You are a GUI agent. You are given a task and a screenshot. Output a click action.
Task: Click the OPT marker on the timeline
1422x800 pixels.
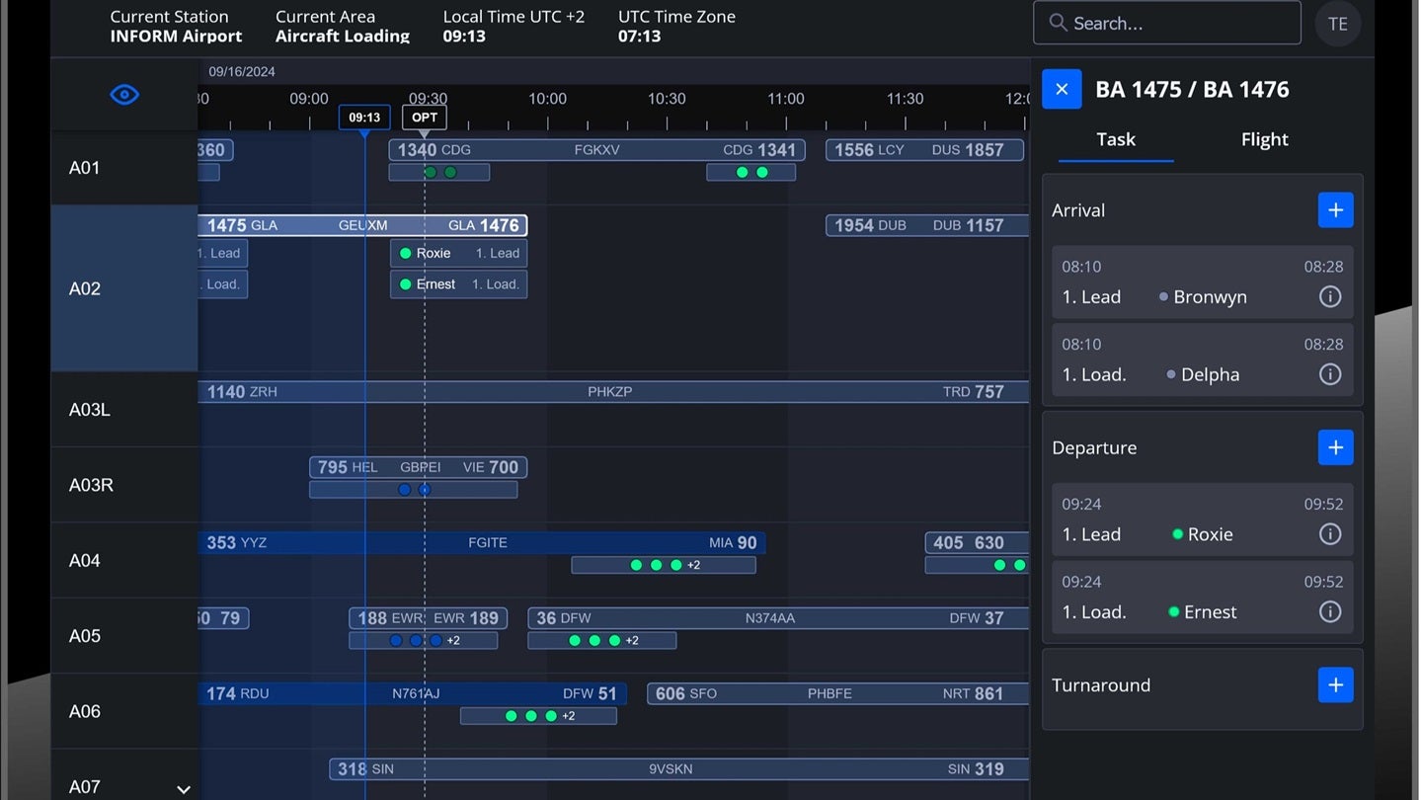point(424,117)
